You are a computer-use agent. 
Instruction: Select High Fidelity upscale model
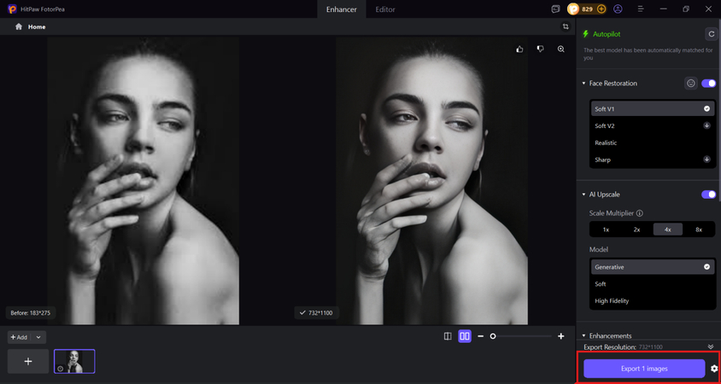tap(653, 301)
